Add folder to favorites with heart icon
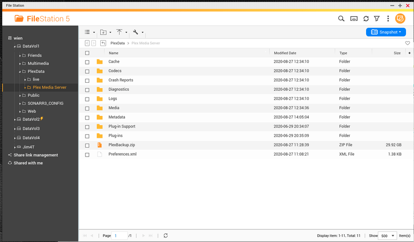The width and height of the screenshot is (414, 242). (407, 43)
